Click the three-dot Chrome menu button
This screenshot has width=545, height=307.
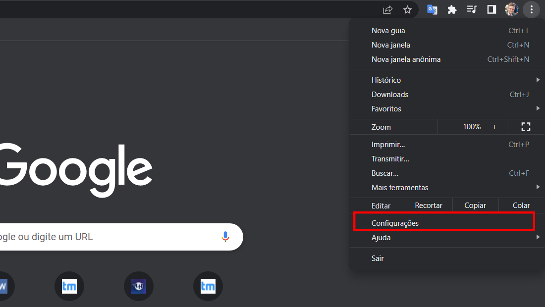tap(532, 10)
